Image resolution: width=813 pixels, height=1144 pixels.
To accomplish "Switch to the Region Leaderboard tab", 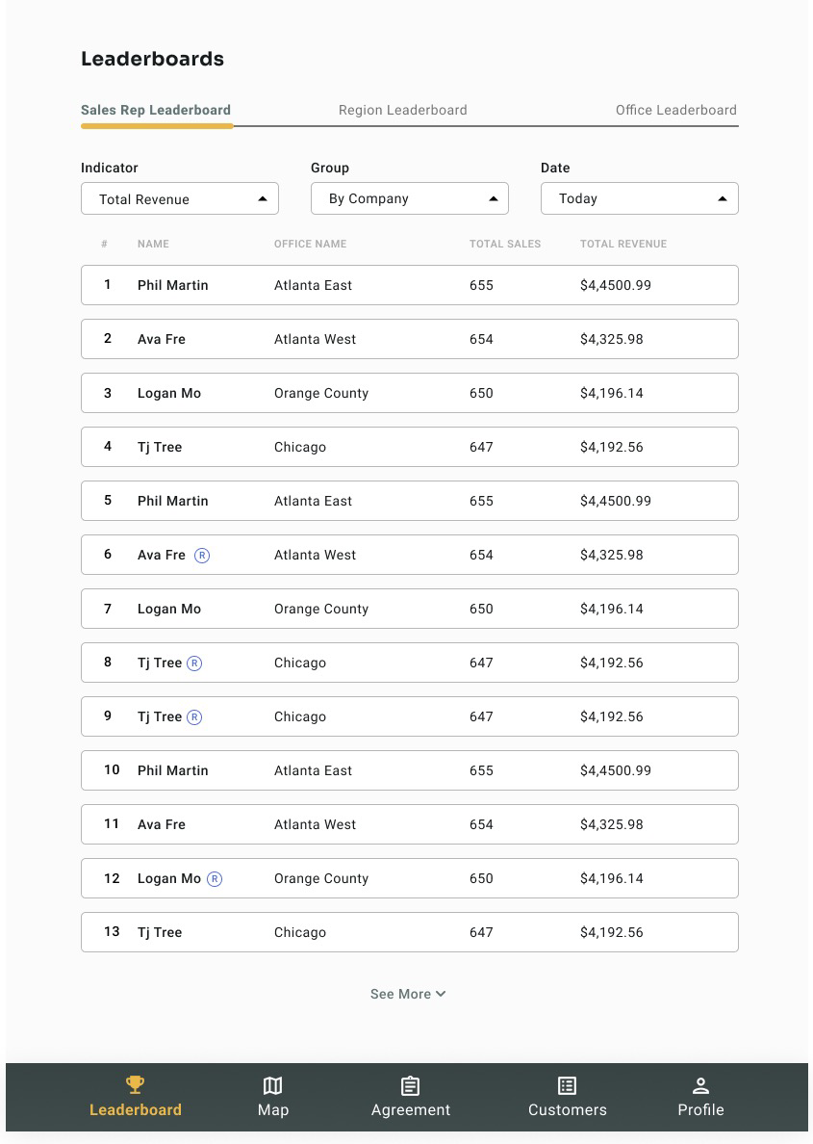I will pyautogui.click(x=402, y=110).
